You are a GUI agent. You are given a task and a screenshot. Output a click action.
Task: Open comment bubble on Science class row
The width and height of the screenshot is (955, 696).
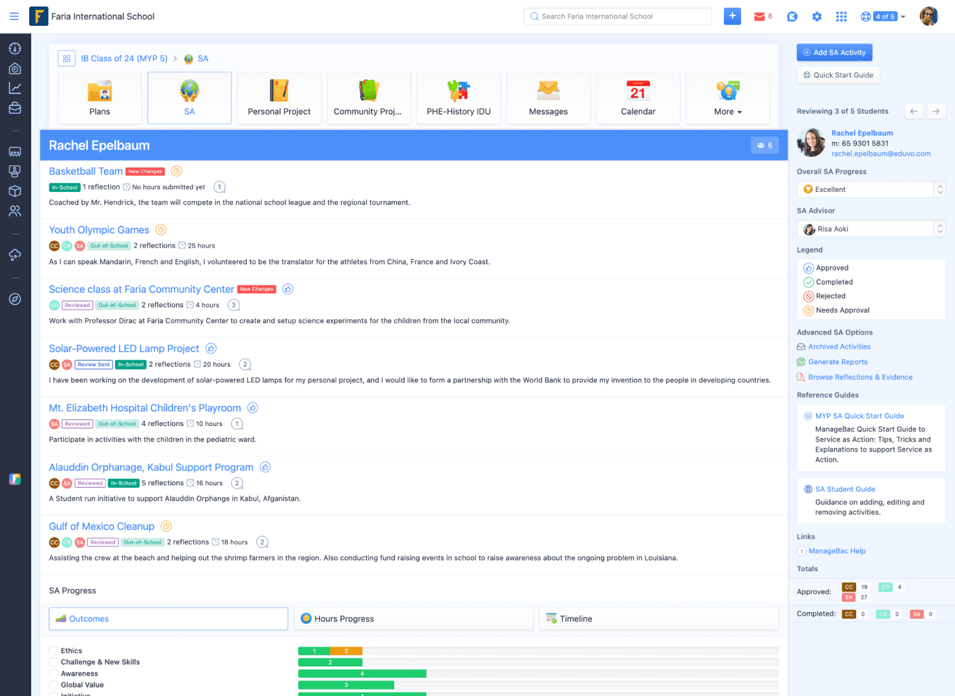point(234,305)
